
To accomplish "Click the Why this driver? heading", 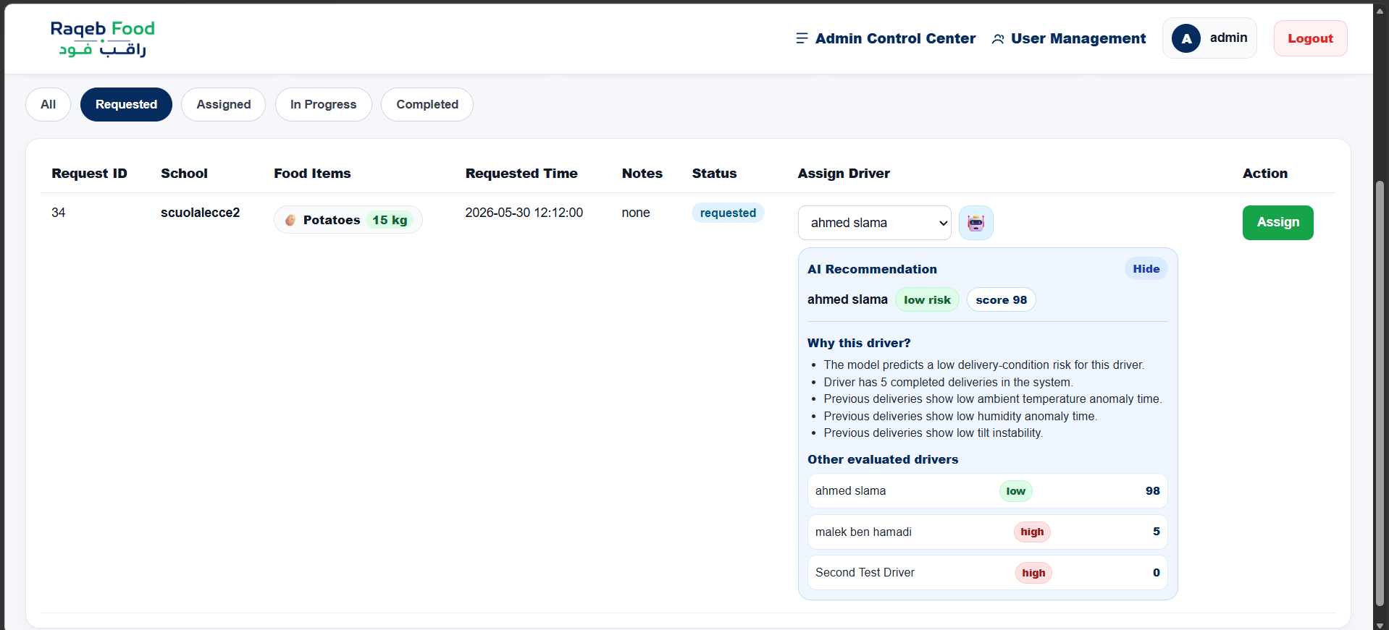I will [859, 343].
